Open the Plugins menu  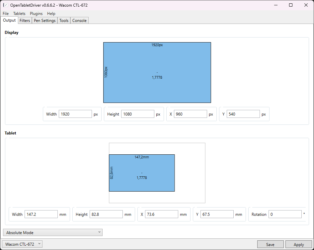36,14
